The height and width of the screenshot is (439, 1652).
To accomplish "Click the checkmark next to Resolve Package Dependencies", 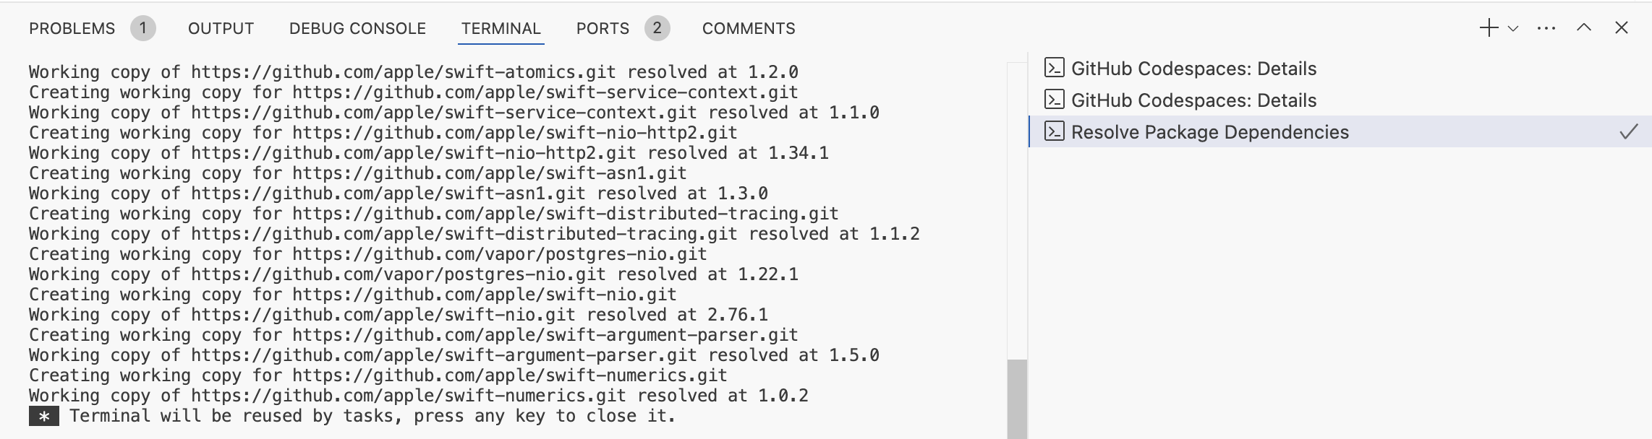I will 1630,132.
